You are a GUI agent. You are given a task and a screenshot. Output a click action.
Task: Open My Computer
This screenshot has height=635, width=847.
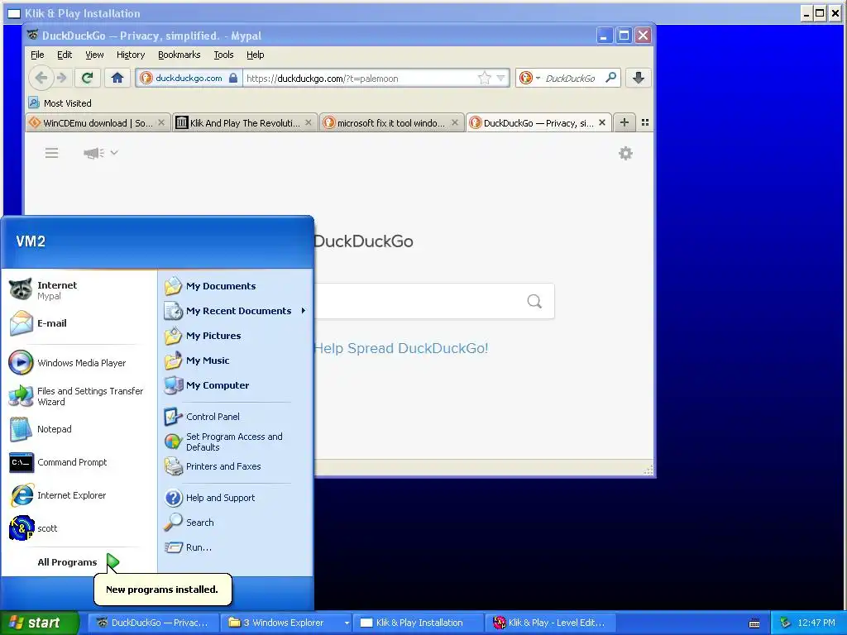(236, 385)
